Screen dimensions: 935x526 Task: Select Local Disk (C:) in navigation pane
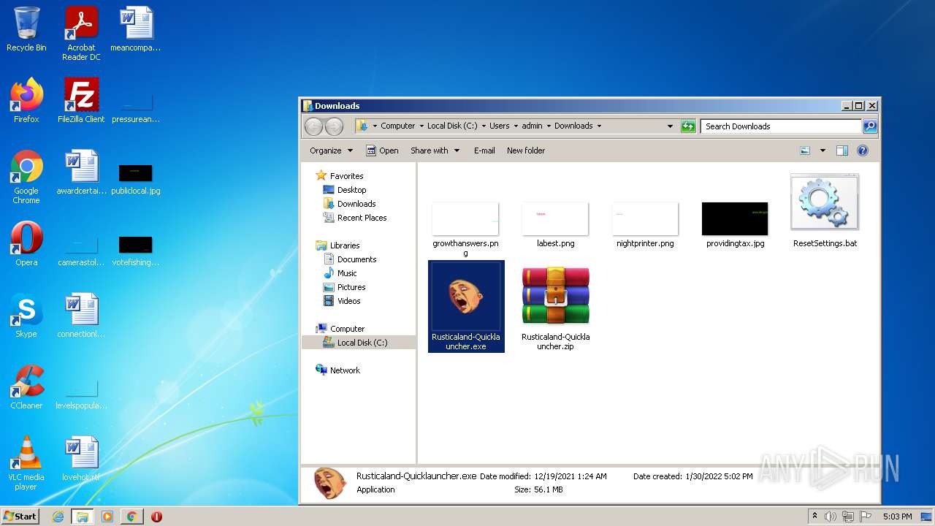[359, 343]
